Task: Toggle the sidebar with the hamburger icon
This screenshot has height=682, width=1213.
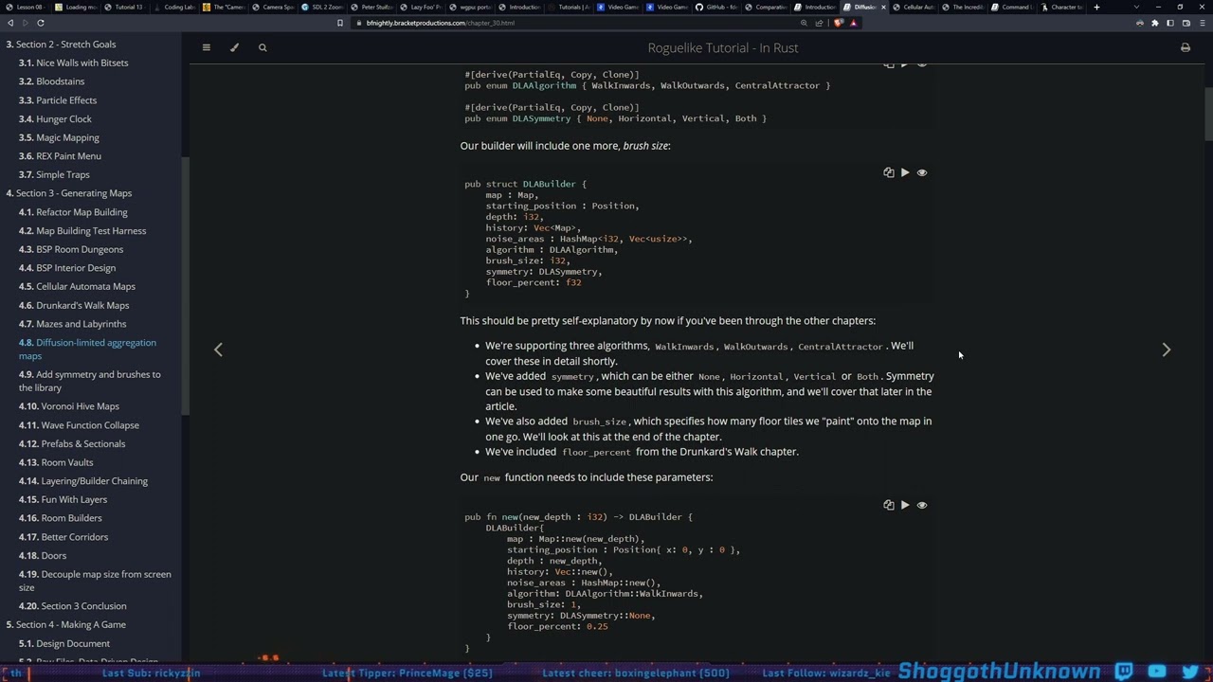Action: pyautogui.click(x=206, y=47)
